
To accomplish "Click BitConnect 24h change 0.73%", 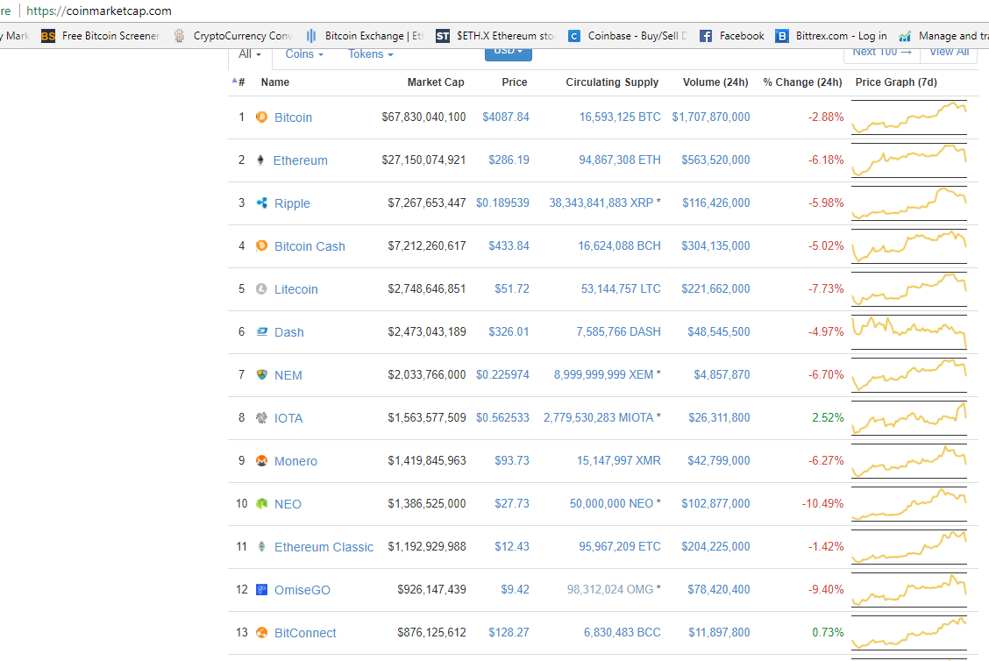I will pyautogui.click(x=828, y=632).
